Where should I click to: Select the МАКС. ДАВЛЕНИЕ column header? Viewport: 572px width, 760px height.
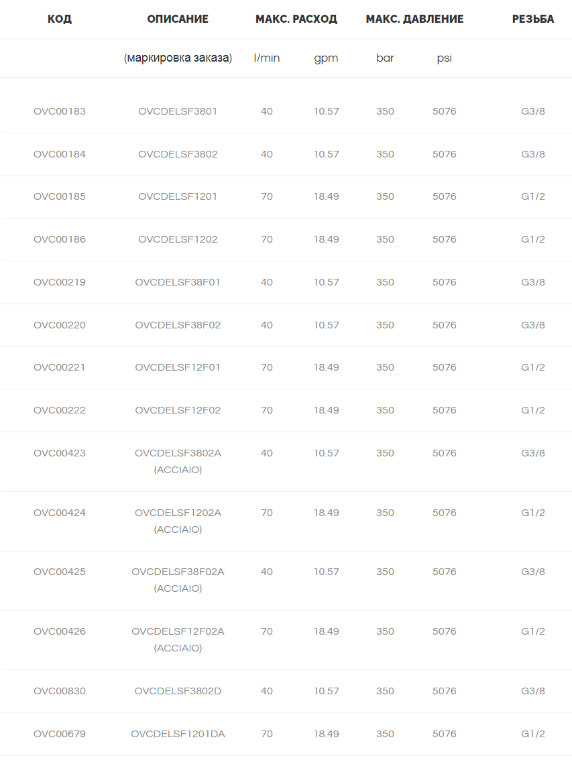414,19
